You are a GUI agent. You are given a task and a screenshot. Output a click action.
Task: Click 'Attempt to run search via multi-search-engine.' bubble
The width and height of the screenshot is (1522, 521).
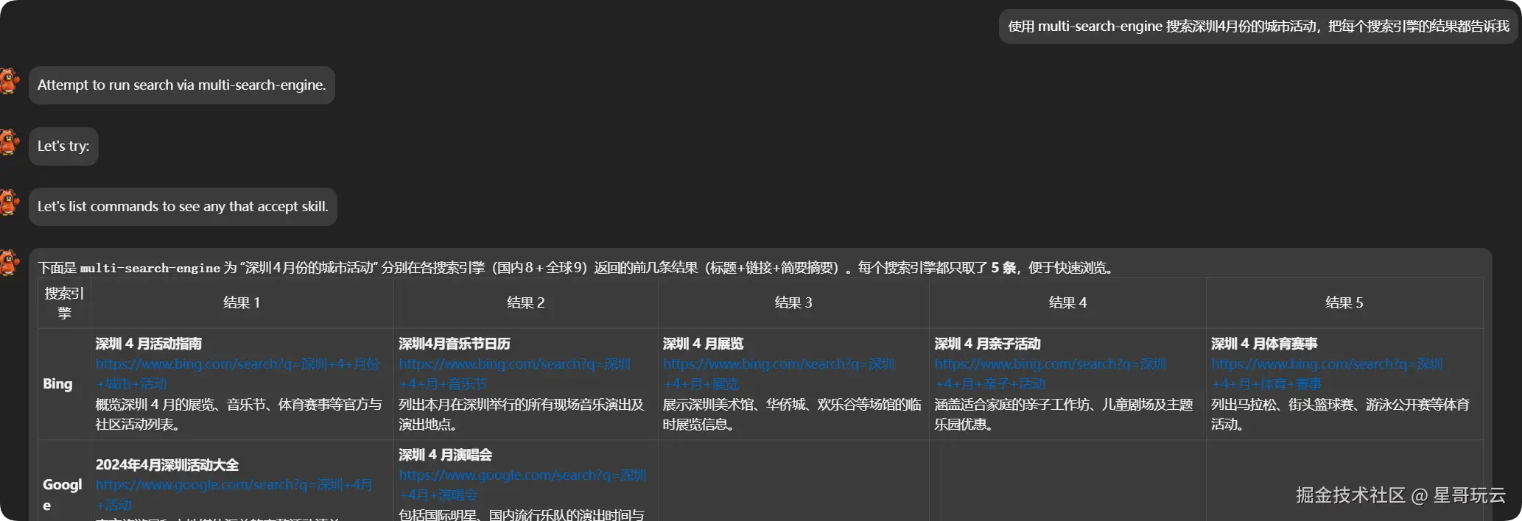[x=181, y=85]
